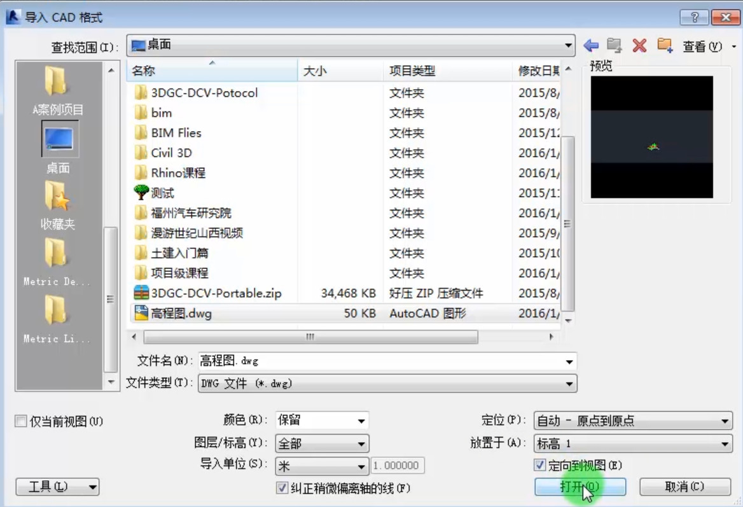Select the 漫游世纪山西视频 folder
The width and height of the screenshot is (743, 507).
[x=188, y=233]
